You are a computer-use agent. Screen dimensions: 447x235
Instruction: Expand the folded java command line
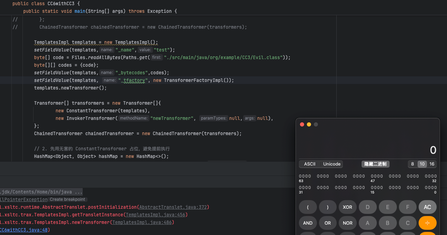coord(41,192)
